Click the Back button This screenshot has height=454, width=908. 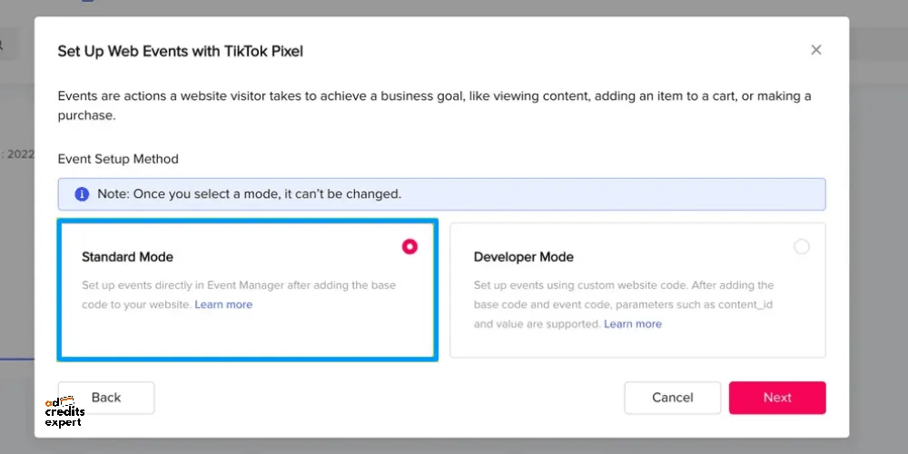(x=106, y=398)
